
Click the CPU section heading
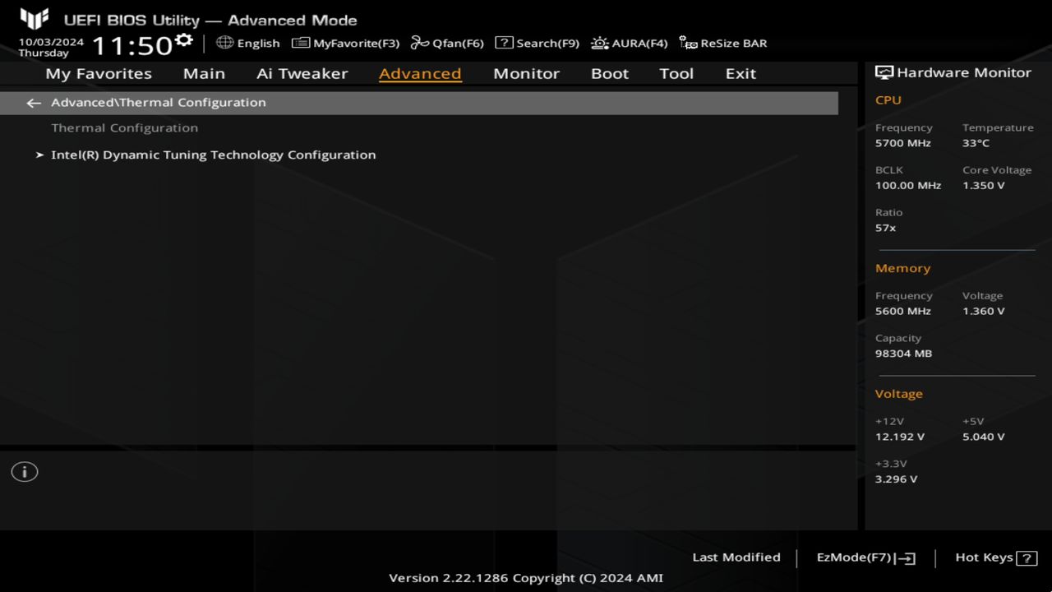click(x=888, y=100)
